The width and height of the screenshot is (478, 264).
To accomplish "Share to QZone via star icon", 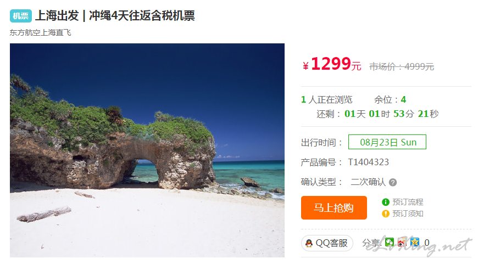I will click(x=415, y=243).
